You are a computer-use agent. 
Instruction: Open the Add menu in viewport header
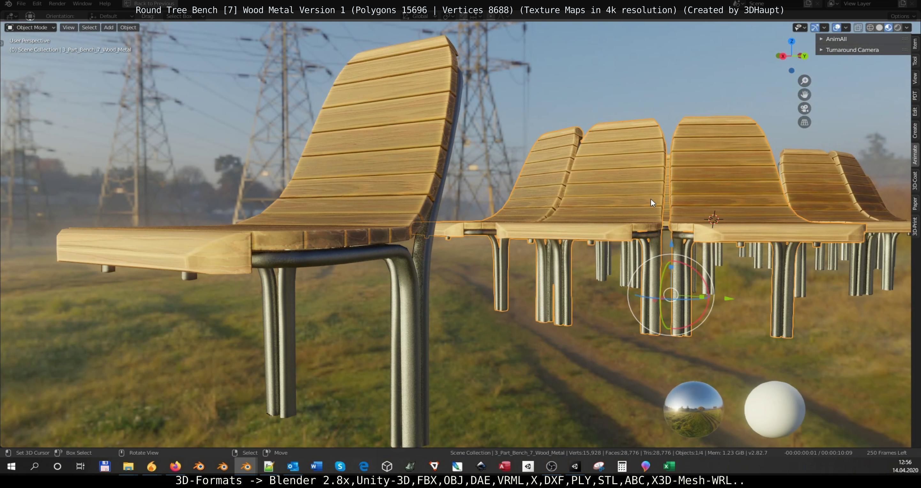pyautogui.click(x=108, y=27)
